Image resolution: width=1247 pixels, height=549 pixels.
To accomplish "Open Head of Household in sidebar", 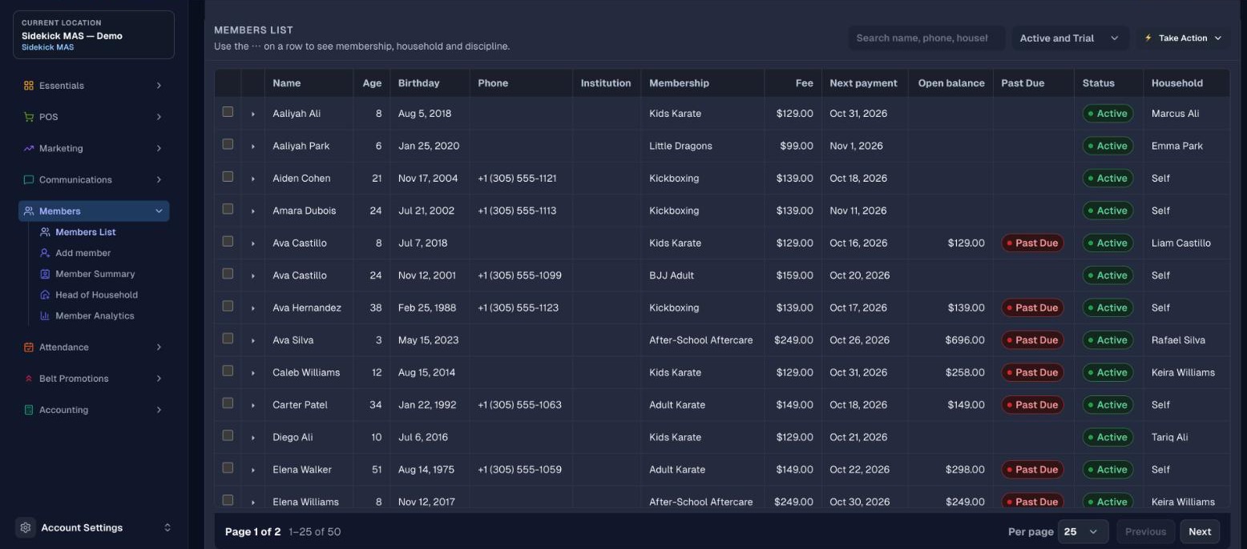I will click(95, 295).
